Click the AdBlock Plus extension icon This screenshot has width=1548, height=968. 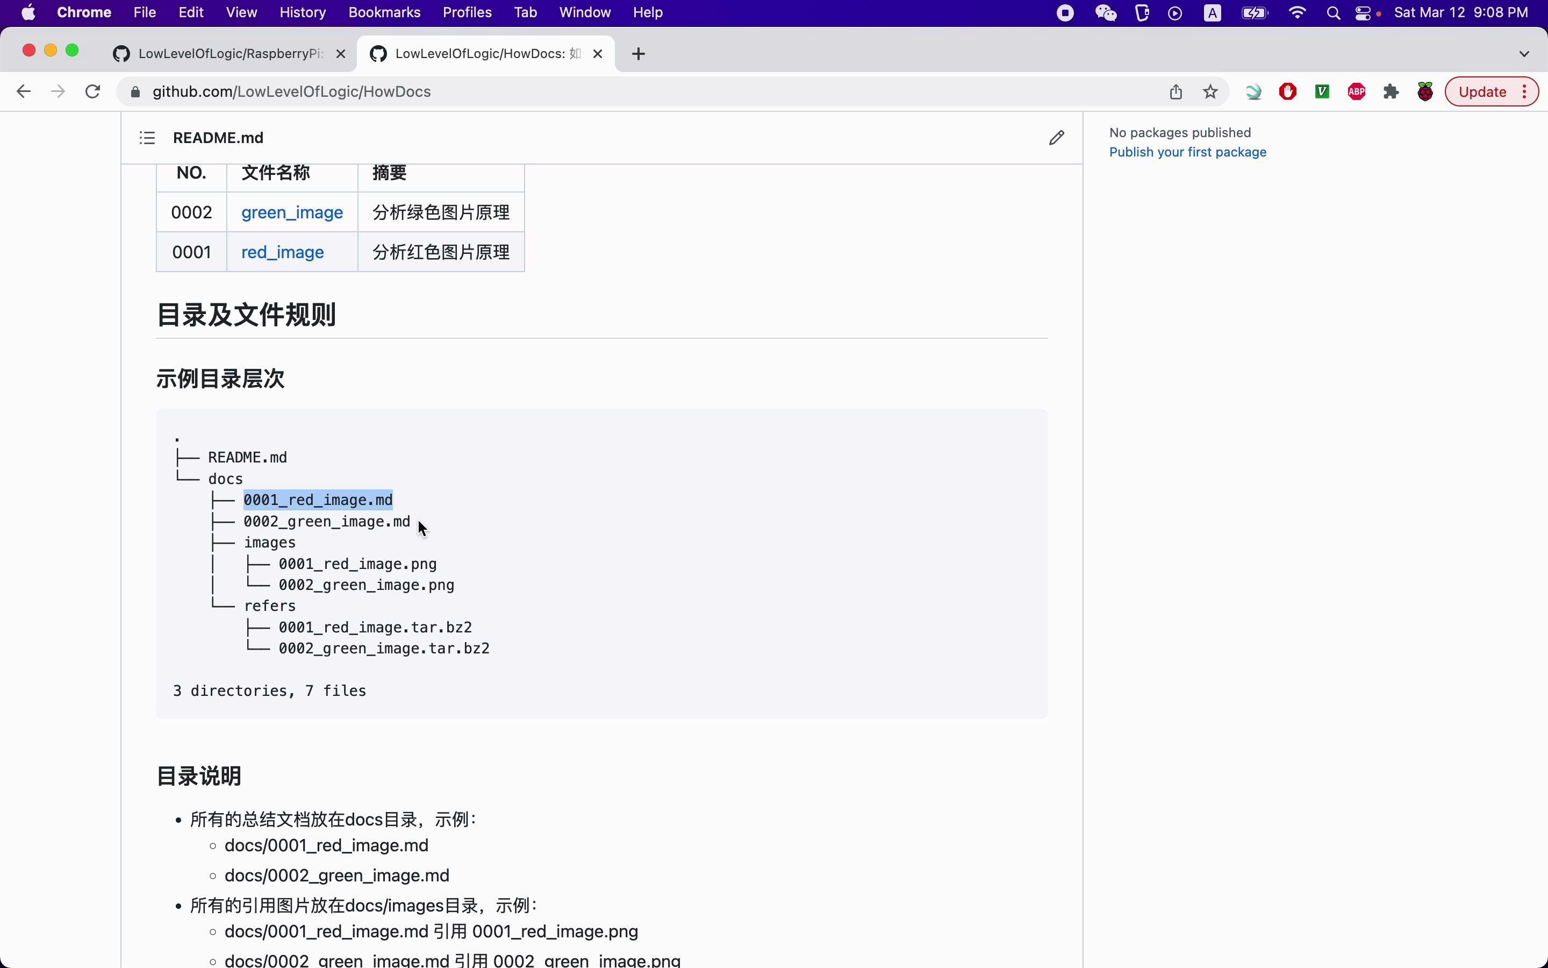(x=1356, y=91)
